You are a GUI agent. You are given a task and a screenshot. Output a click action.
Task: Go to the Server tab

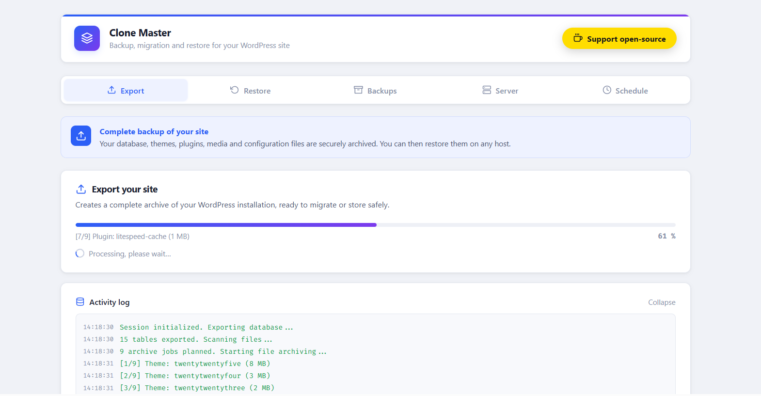(x=500, y=90)
